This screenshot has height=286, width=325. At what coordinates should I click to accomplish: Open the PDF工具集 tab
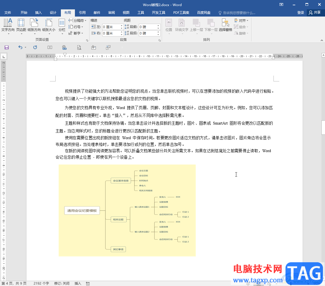tap(181, 13)
